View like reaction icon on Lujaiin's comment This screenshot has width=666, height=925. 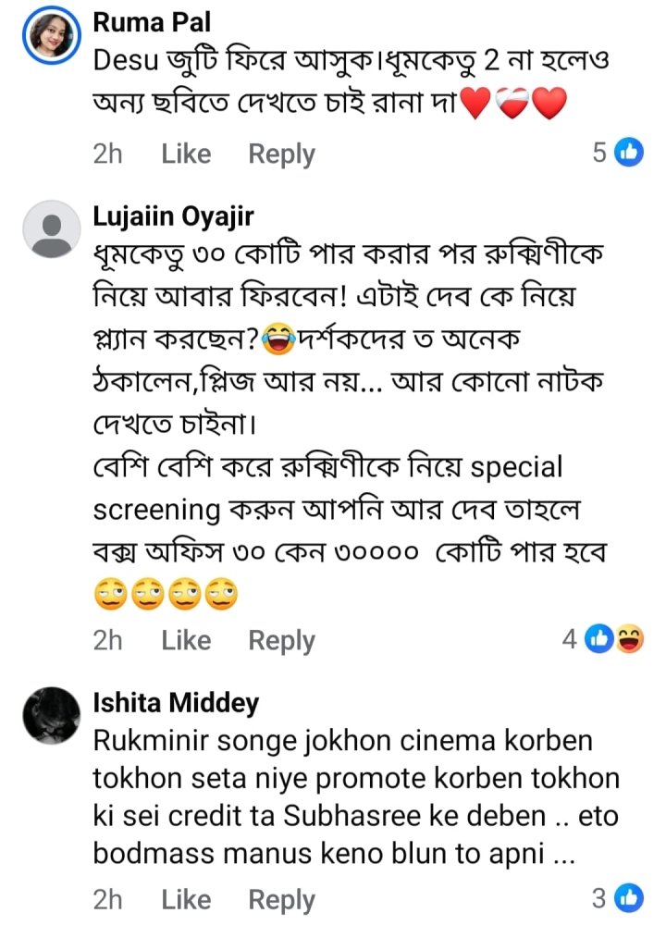click(x=600, y=639)
